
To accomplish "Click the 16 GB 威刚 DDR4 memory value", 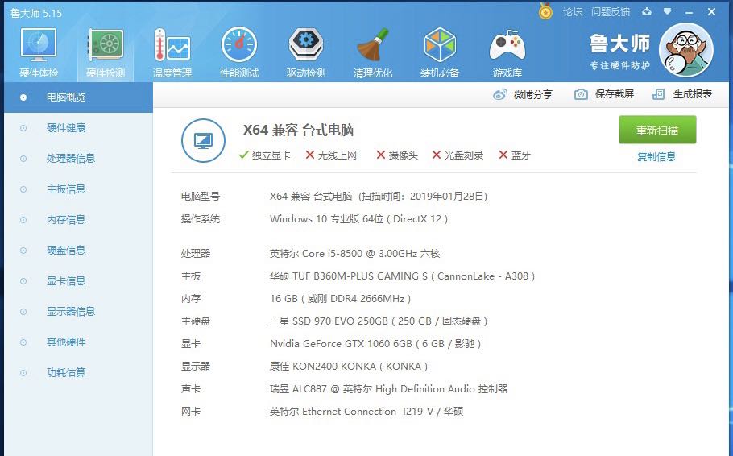I will pos(340,299).
